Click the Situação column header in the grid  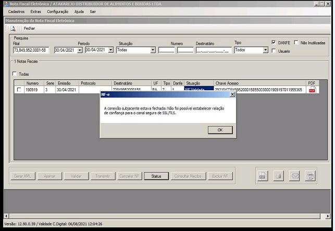(x=199, y=83)
